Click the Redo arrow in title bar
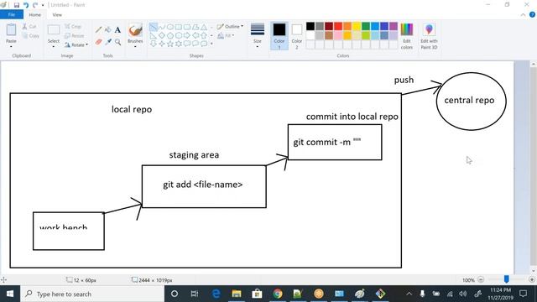This screenshot has width=537, height=302. [x=35, y=5]
